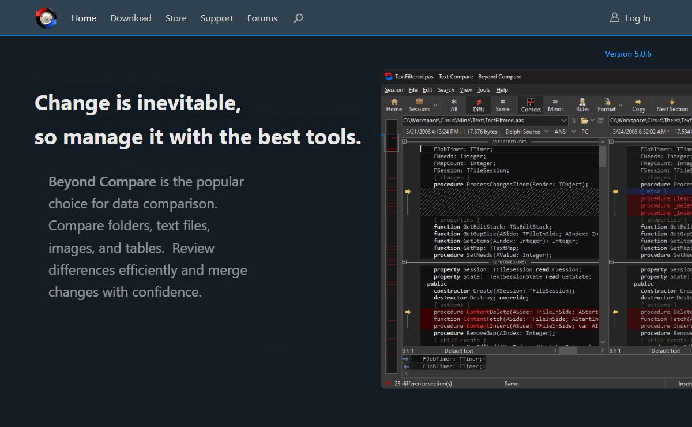Screen dimensions: 692x427
Task: Open the File menu
Action: pos(413,90)
